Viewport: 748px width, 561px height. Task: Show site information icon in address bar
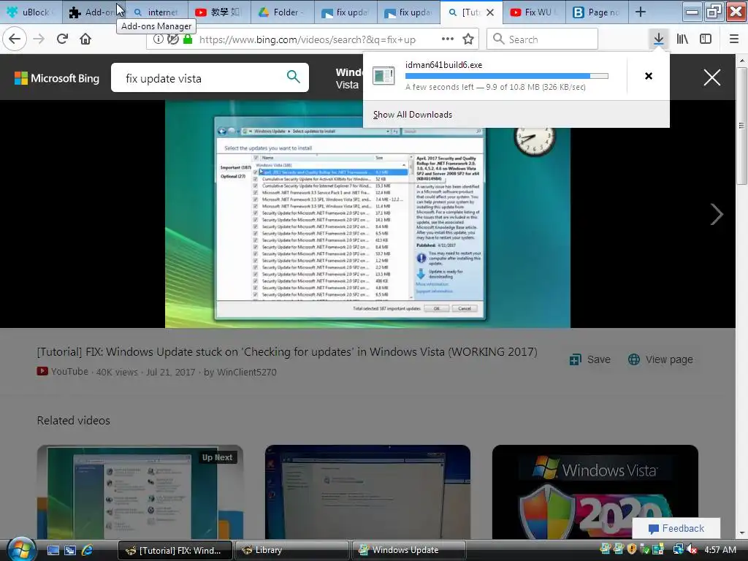click(158, 39)
